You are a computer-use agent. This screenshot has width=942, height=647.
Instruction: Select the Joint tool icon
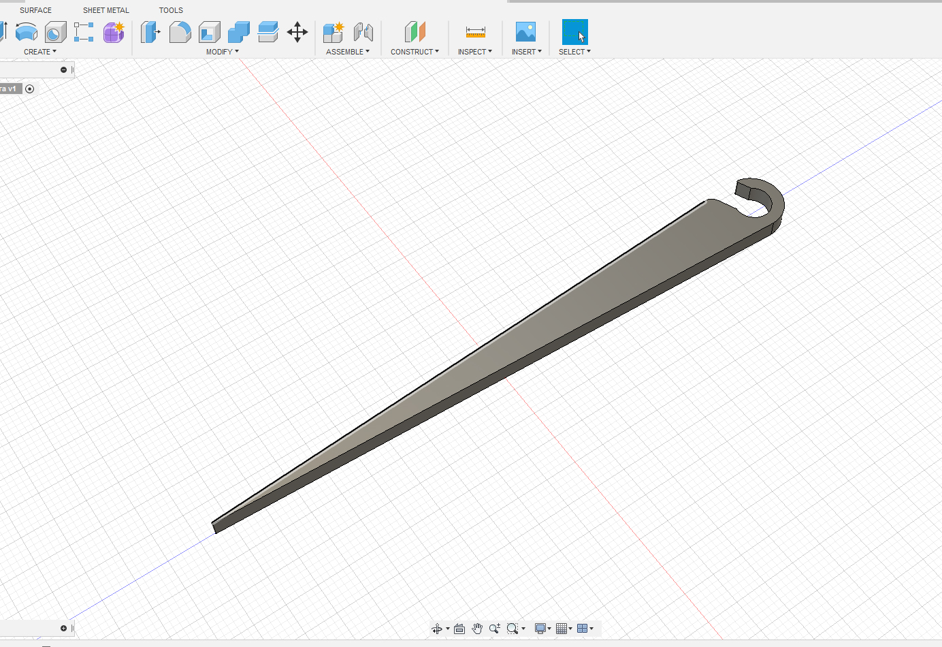click(x=363, y=32)
